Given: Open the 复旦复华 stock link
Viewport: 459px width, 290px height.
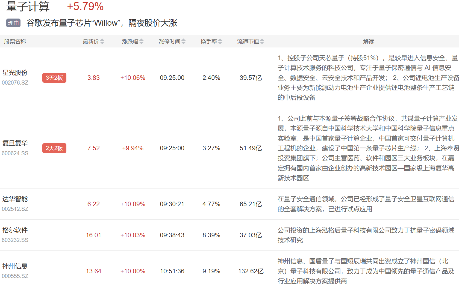Looking at the screenshot, I should pyautogui.click(x=15, y=143).
